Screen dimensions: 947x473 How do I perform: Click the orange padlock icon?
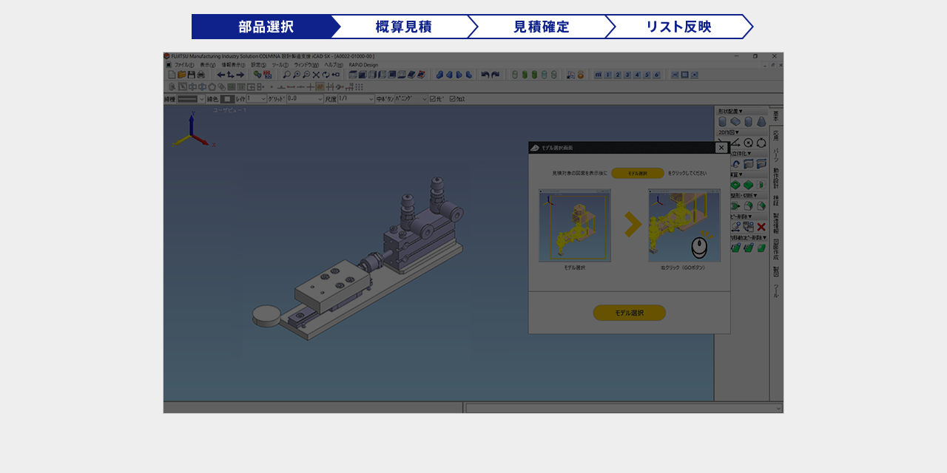pos(580,75)
